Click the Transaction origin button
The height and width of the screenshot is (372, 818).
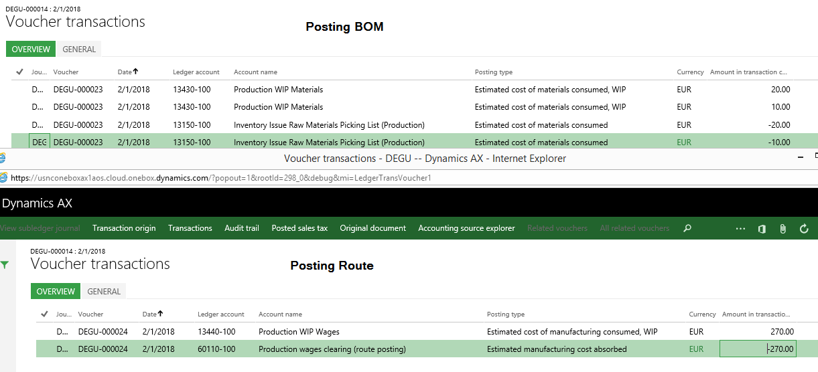pyautogui.click(x=124, y=228)
